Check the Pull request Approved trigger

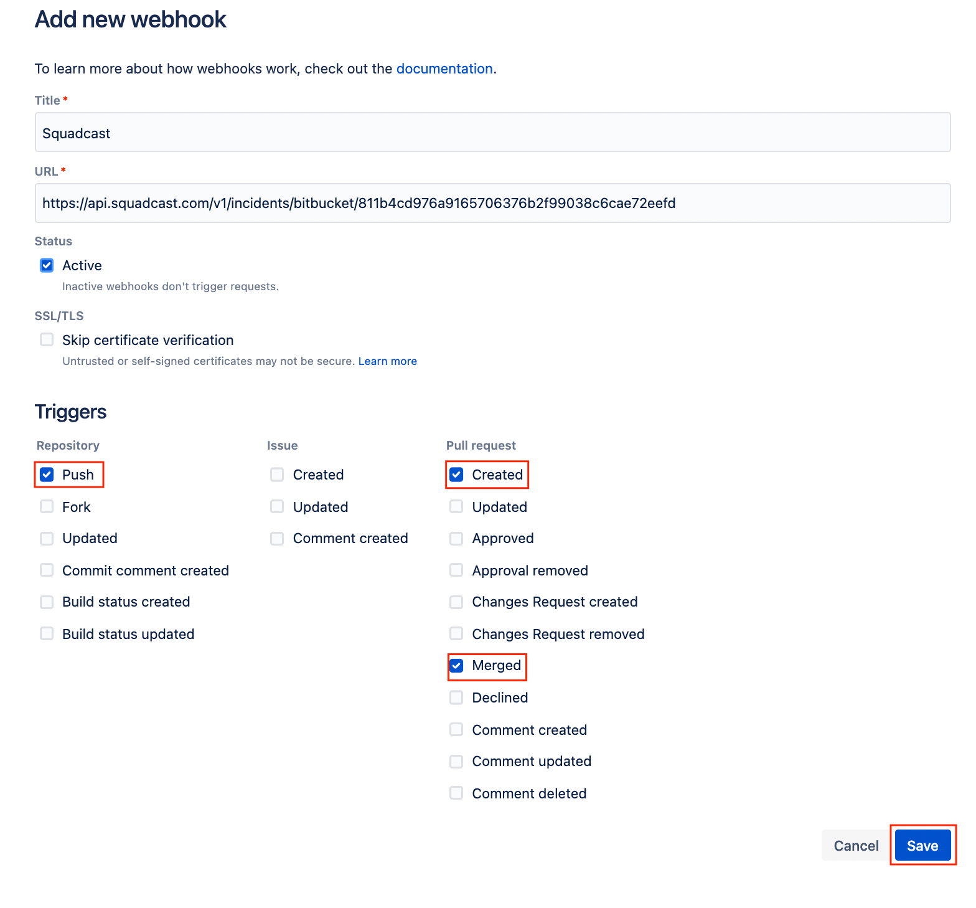click(x=456, y=538)
